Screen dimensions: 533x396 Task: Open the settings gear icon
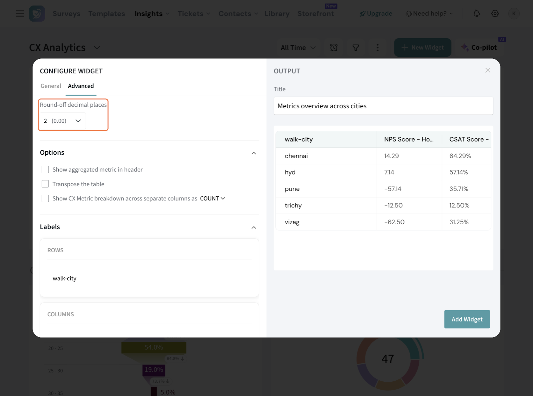[495, 14]
